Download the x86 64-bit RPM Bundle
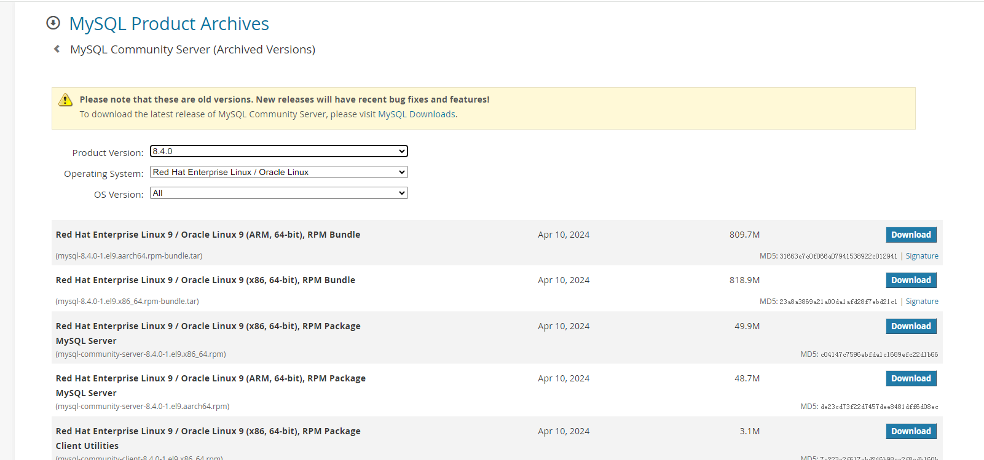984x460 pixels. 910,281
